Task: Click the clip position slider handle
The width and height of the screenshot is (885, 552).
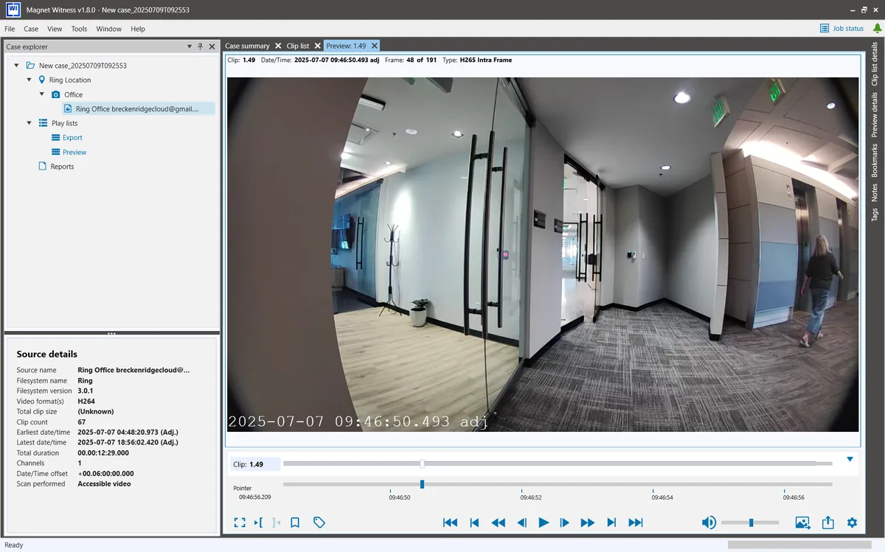Action: pos(422,464)
